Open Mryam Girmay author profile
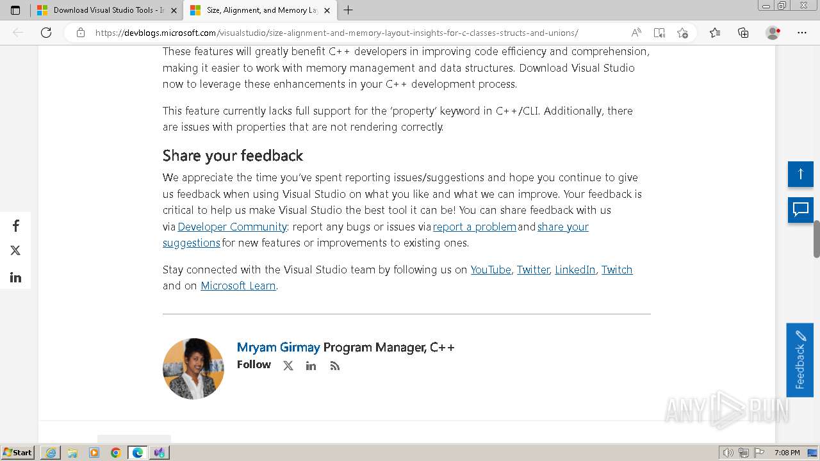The image size is (820, 461). coord(278,347)
